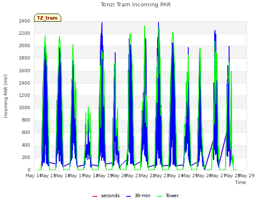Select the Tower legend entry

point(168,195)
